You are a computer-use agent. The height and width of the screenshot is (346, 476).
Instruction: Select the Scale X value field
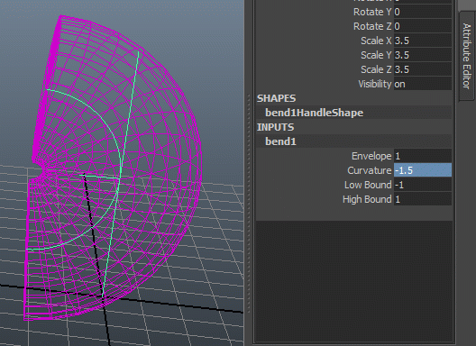click(423, 41)
